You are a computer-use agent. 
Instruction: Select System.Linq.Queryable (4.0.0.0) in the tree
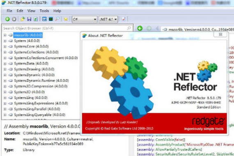(40, 115)
